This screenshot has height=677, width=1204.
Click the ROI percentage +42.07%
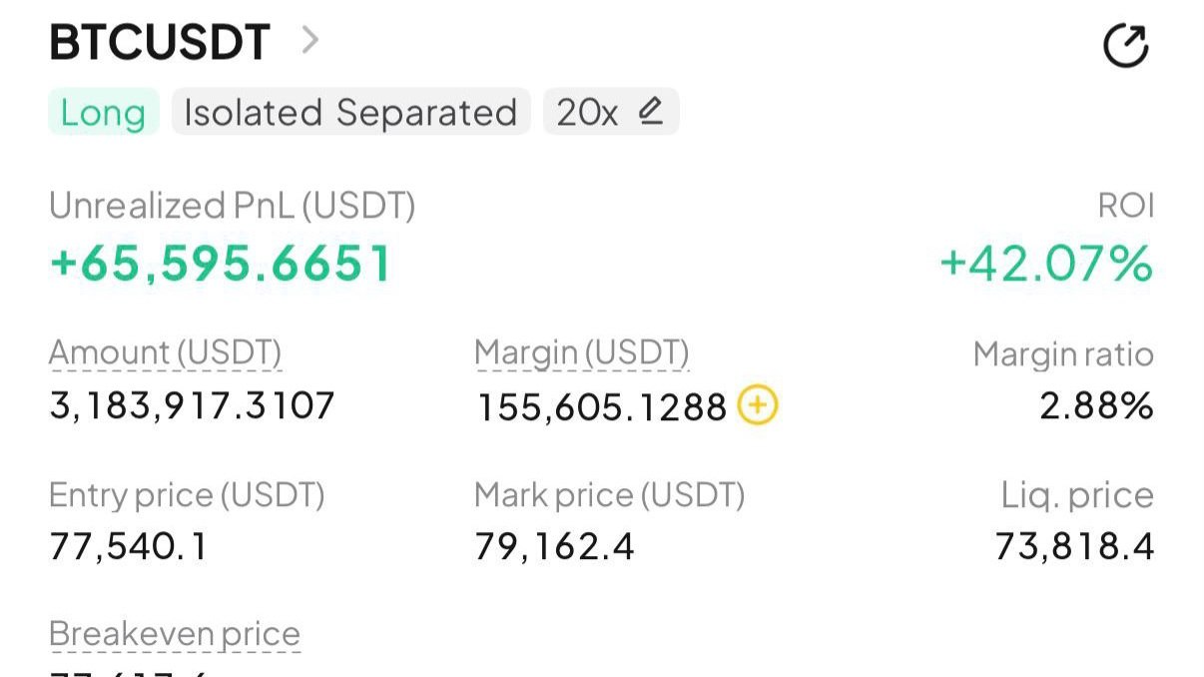point(1046,264)
